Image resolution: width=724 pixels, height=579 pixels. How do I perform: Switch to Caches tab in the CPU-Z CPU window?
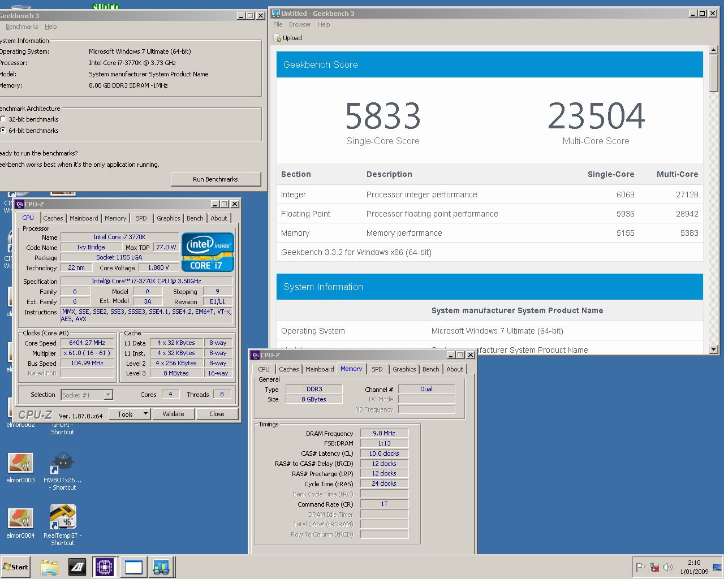click(x=53, y=218)
